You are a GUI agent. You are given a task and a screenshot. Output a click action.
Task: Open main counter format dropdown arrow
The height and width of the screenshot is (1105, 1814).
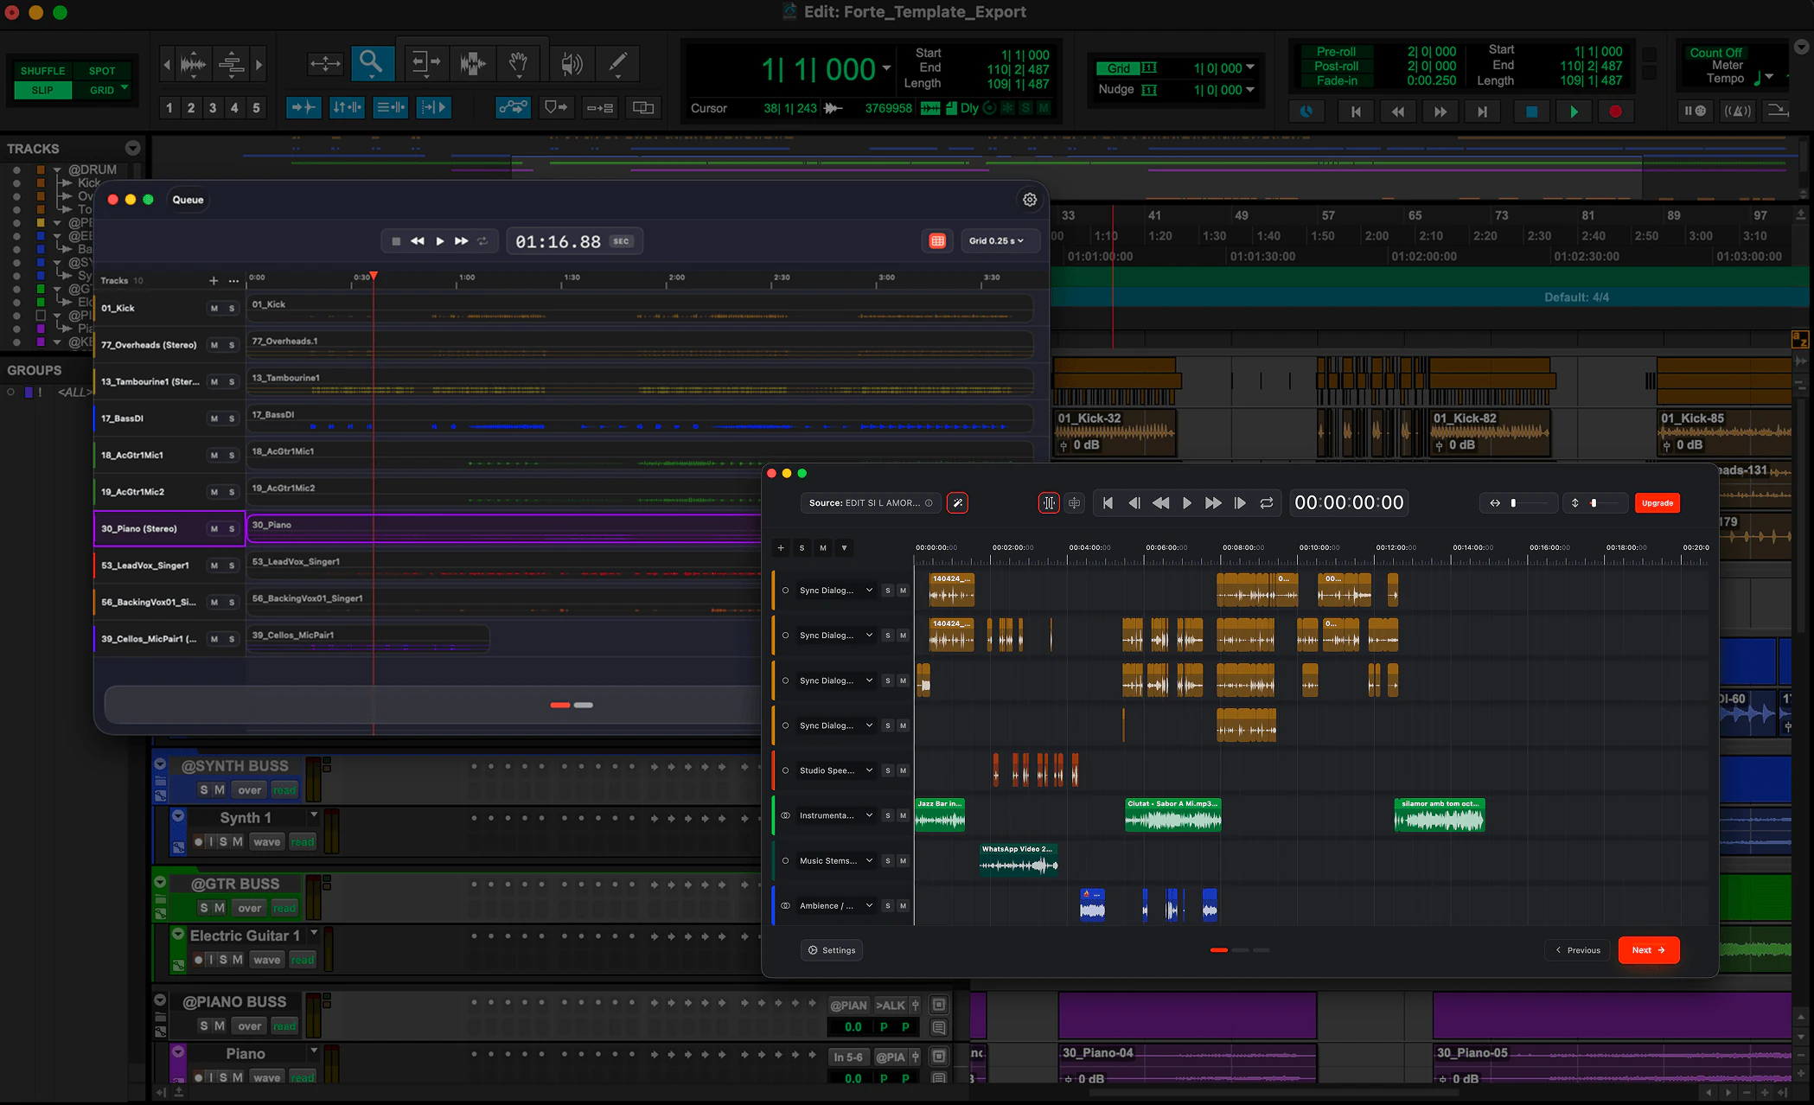point(886,68)
